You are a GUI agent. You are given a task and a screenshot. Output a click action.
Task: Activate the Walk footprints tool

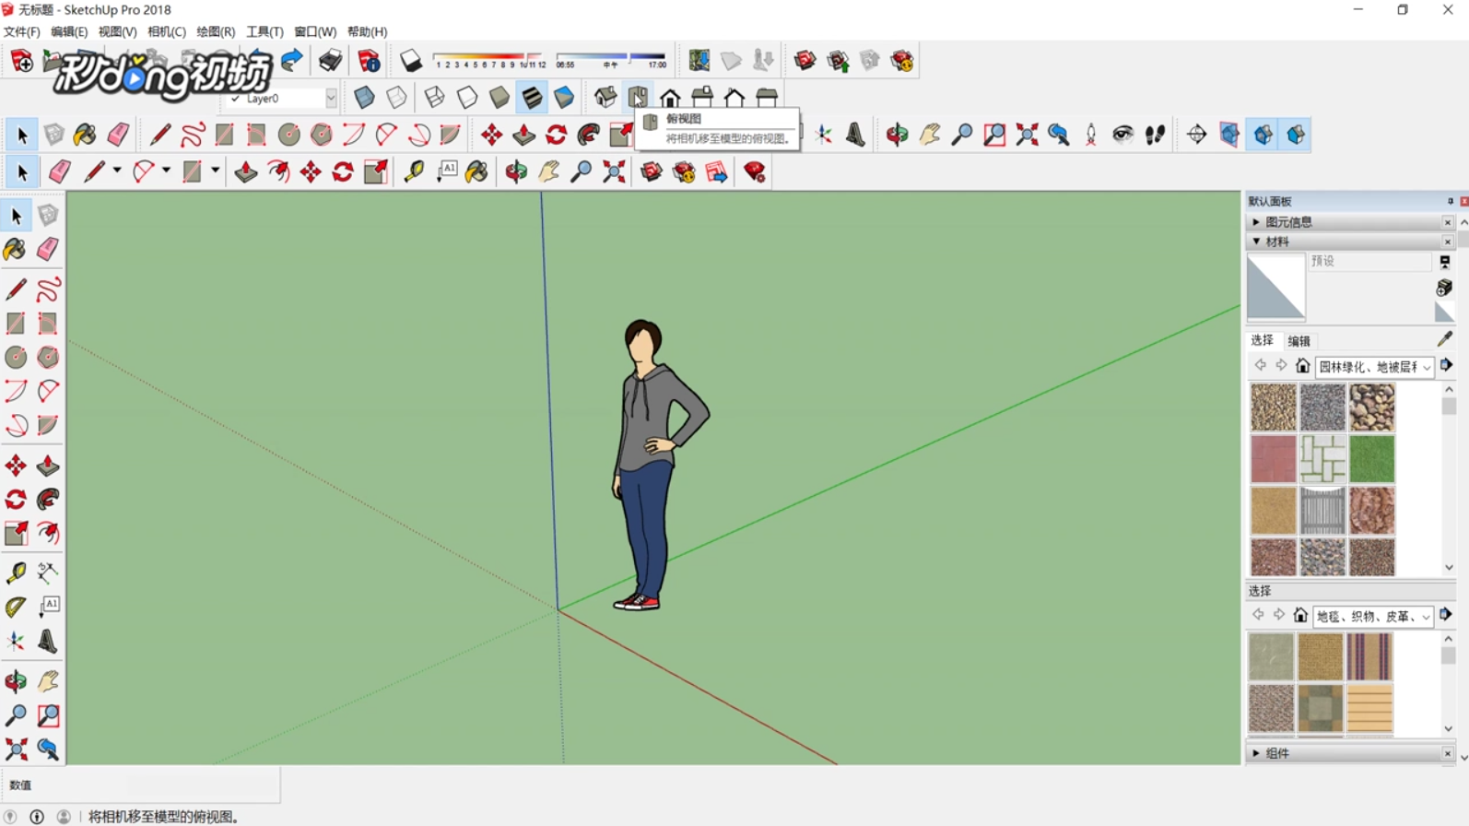[1155, 135]
